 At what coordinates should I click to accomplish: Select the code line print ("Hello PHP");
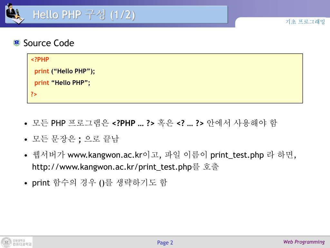[x=64, y=71]
